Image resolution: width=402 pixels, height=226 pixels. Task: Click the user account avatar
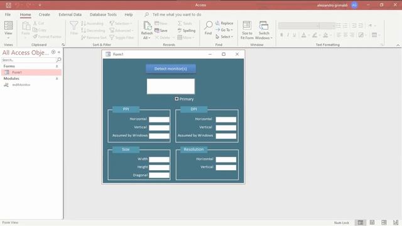tap(354, 5)
